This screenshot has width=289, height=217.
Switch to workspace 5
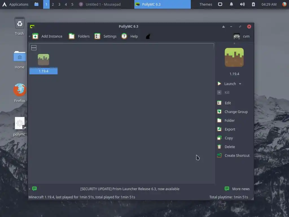tap(72, 4)
